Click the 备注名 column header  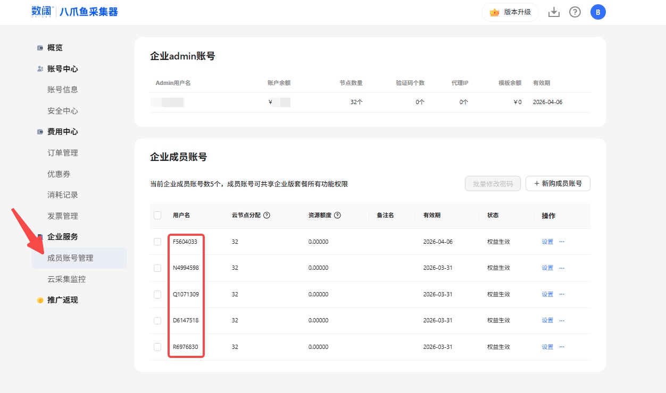(385, 216)
